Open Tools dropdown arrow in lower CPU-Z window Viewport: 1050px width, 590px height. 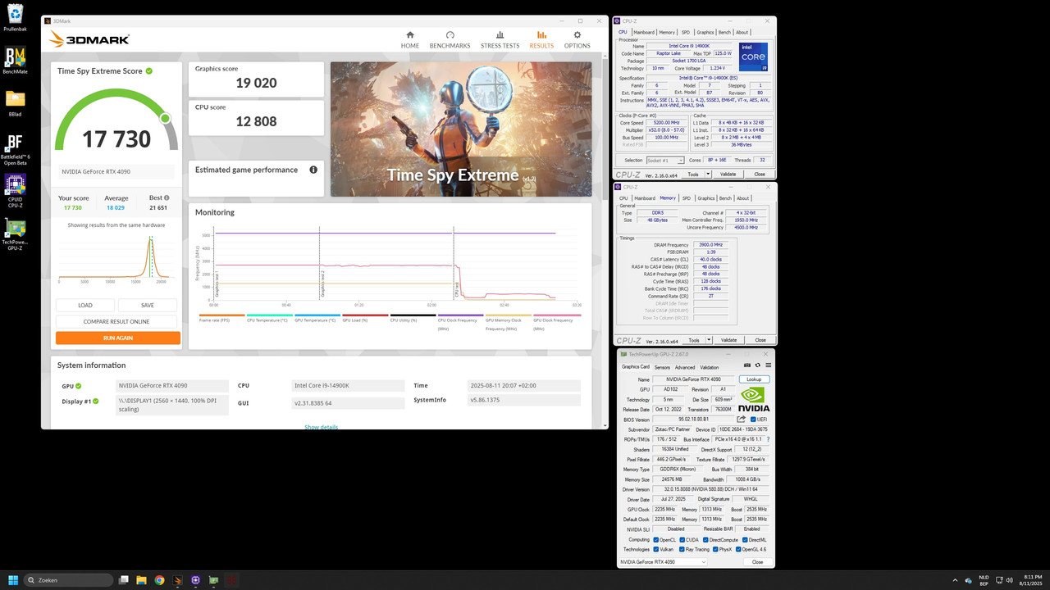[707, 340]
